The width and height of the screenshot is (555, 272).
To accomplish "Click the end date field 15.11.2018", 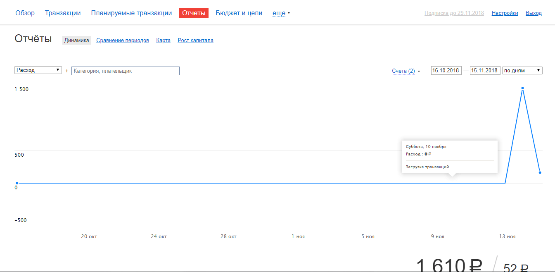I will (x=485, y=71).
